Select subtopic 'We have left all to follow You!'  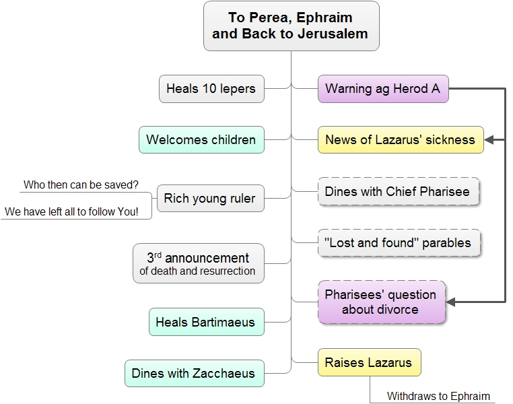71,211
